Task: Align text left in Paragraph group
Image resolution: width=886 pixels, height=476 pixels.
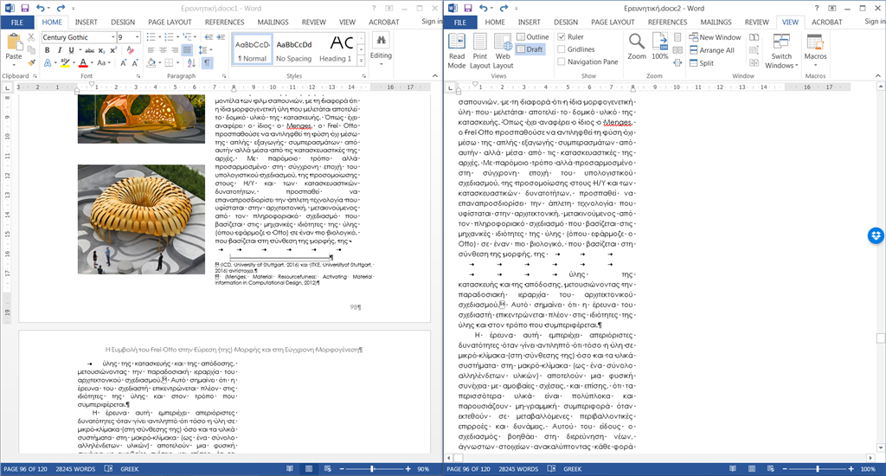Action: click(151, 50)
